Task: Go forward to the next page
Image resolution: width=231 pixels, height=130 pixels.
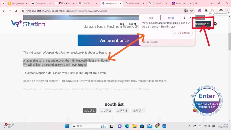Action: (10, 11)
